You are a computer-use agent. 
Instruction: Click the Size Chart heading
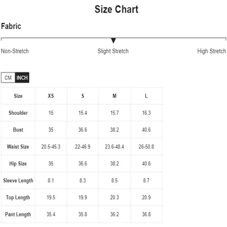click(117, 9)
